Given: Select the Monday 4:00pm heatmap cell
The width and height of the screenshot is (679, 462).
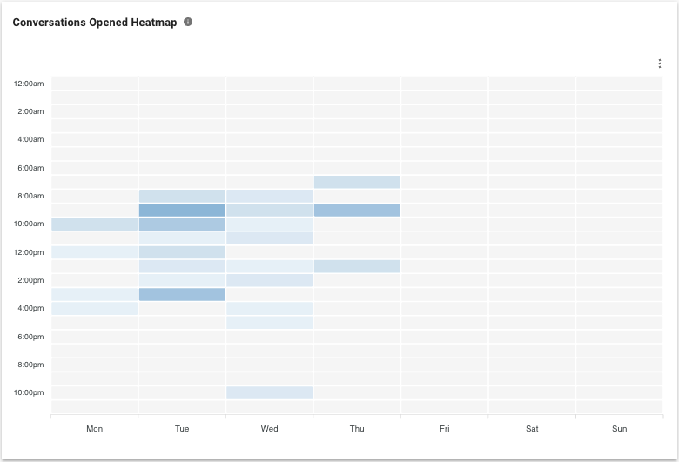Looking at the screenshot, I should point(94,308).
